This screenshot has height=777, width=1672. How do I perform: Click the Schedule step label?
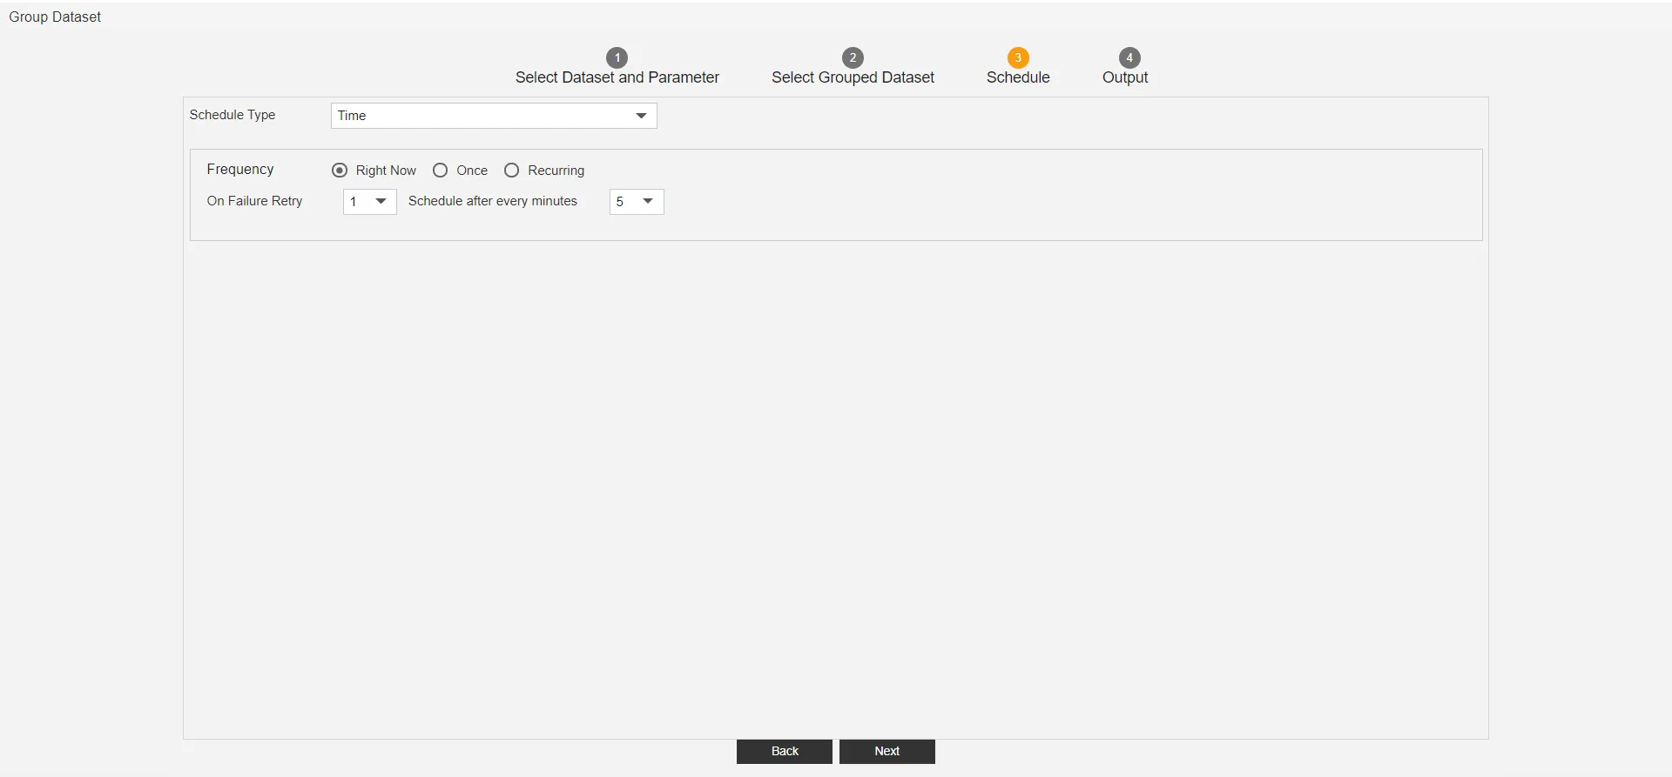[1018, 77]
